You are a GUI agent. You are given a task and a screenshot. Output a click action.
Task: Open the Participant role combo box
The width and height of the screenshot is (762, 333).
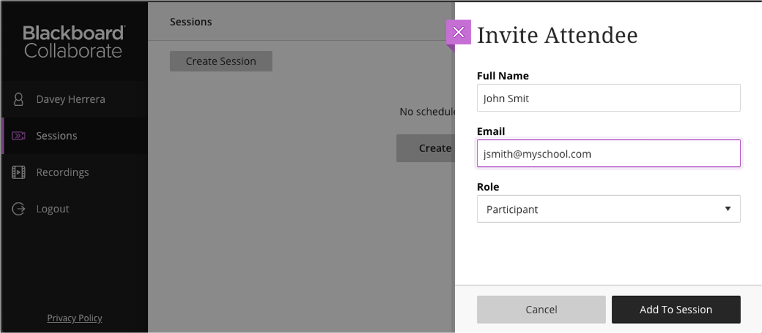(609, 209)
